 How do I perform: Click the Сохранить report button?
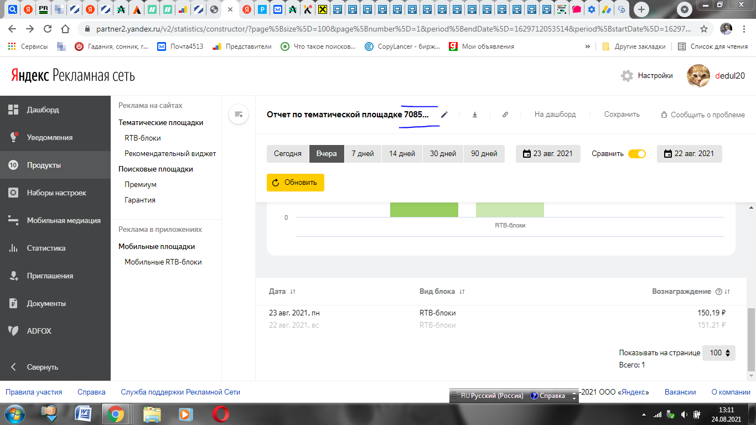(622, 115)
